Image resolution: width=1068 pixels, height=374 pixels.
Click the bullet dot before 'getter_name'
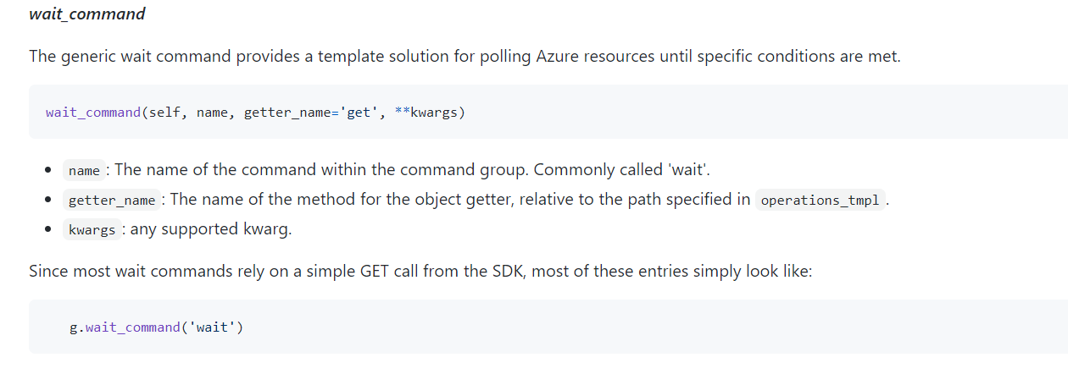49,201
